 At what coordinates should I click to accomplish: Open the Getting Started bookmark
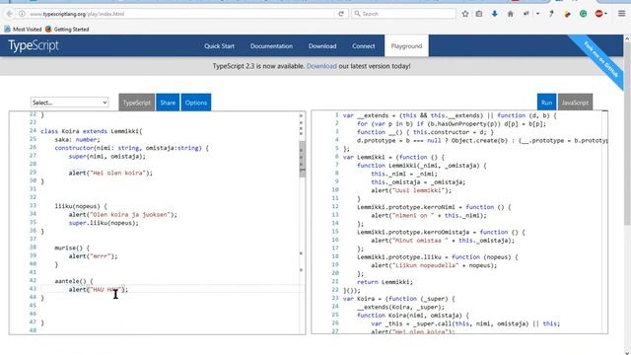(67, 29)
